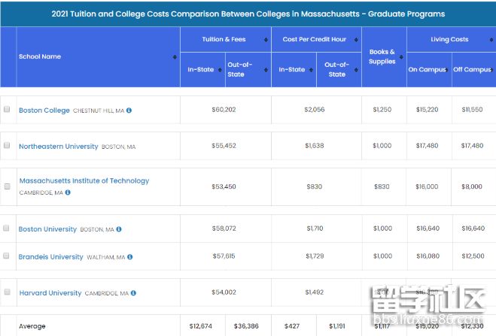Sort Tuition Out-of-State column arrow
This screenshot has width=496, height=336.
(x=266, y=70)
